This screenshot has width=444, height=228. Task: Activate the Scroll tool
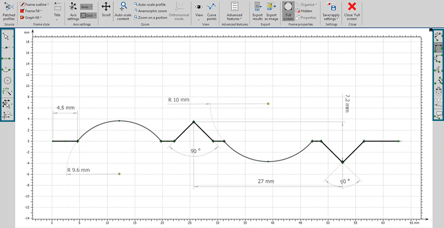point(106,10)
